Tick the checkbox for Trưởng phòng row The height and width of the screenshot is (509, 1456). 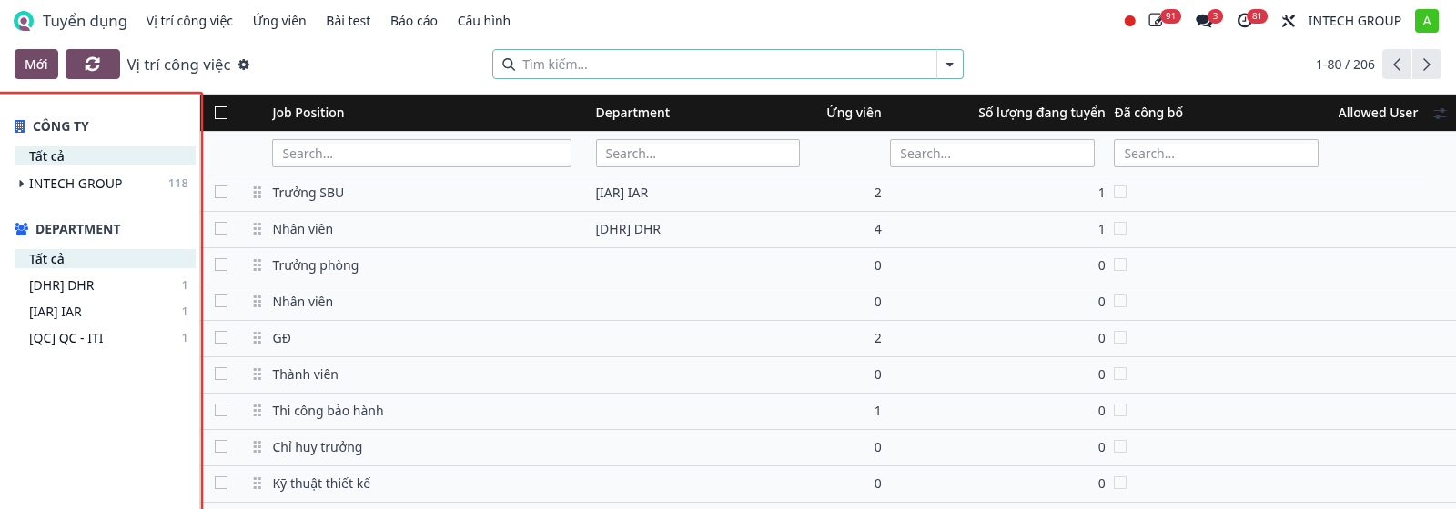tap(221, 264)
